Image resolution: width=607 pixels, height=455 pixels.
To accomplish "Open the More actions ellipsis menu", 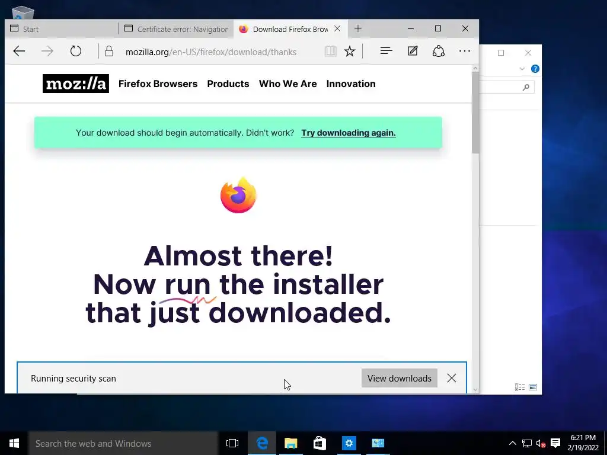I will [x=465, y=51].
